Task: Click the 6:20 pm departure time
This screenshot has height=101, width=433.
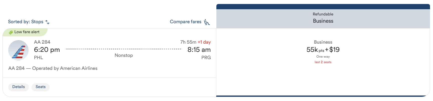Action: point(47,50)
